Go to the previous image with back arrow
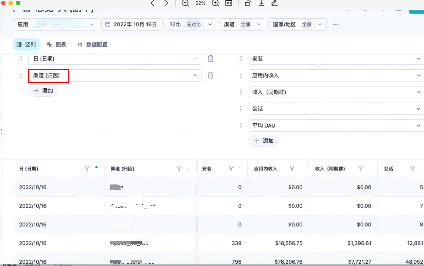This screenshot has width=424, height=266. 152,3
